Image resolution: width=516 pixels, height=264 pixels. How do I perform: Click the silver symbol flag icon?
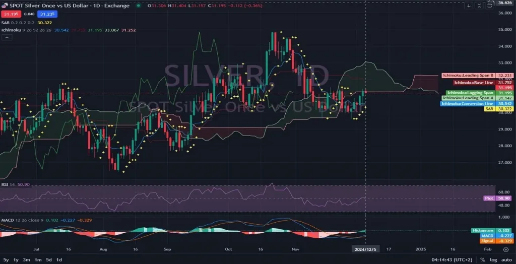[5, 6]
